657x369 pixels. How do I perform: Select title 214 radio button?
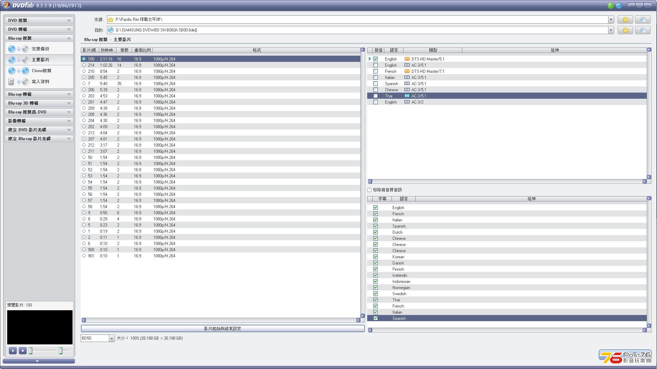83,65
